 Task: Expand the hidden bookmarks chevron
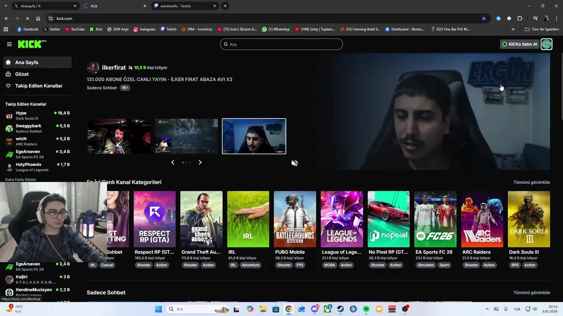[x=513, y=29]
